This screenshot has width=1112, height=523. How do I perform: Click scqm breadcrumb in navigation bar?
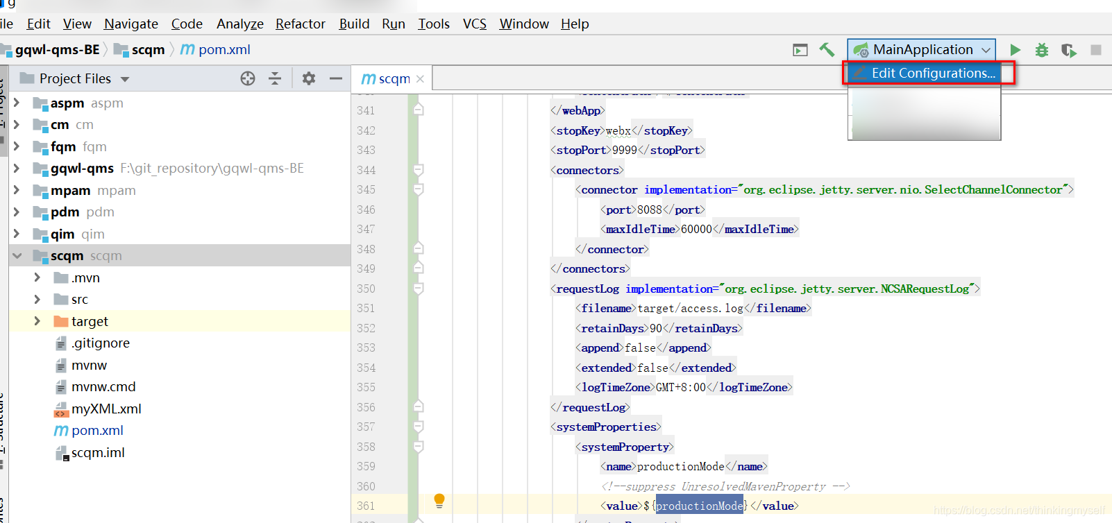[x=140, y=49]
